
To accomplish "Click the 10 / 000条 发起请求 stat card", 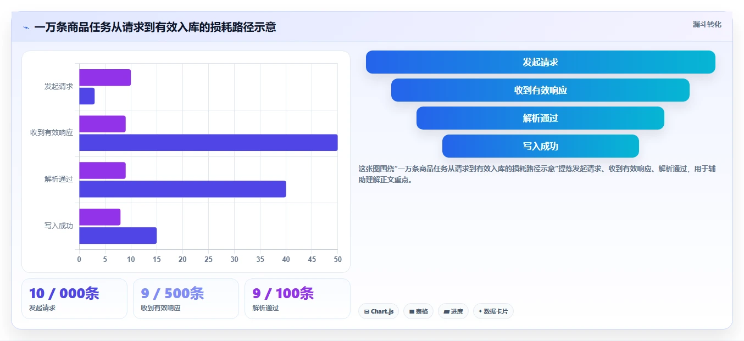I will [74, 299].
